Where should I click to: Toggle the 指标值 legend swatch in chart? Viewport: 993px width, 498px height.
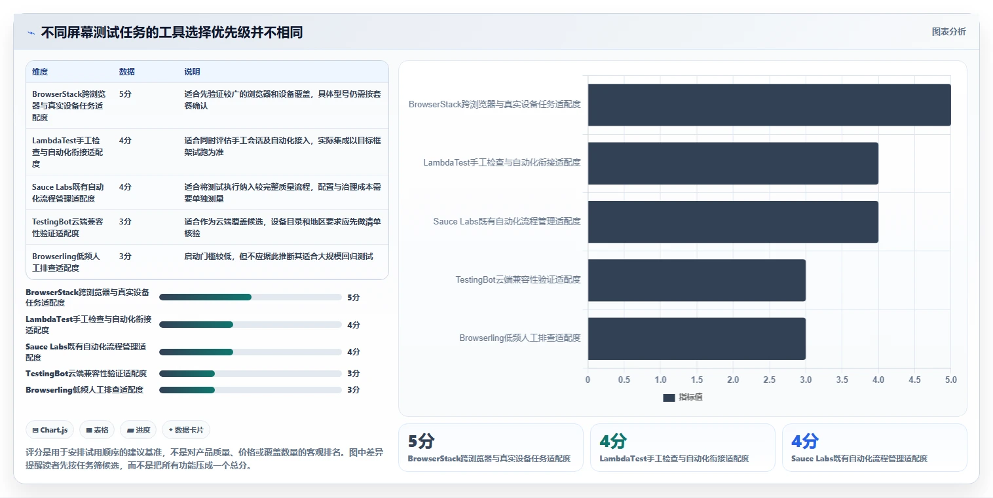pos(669,397)
